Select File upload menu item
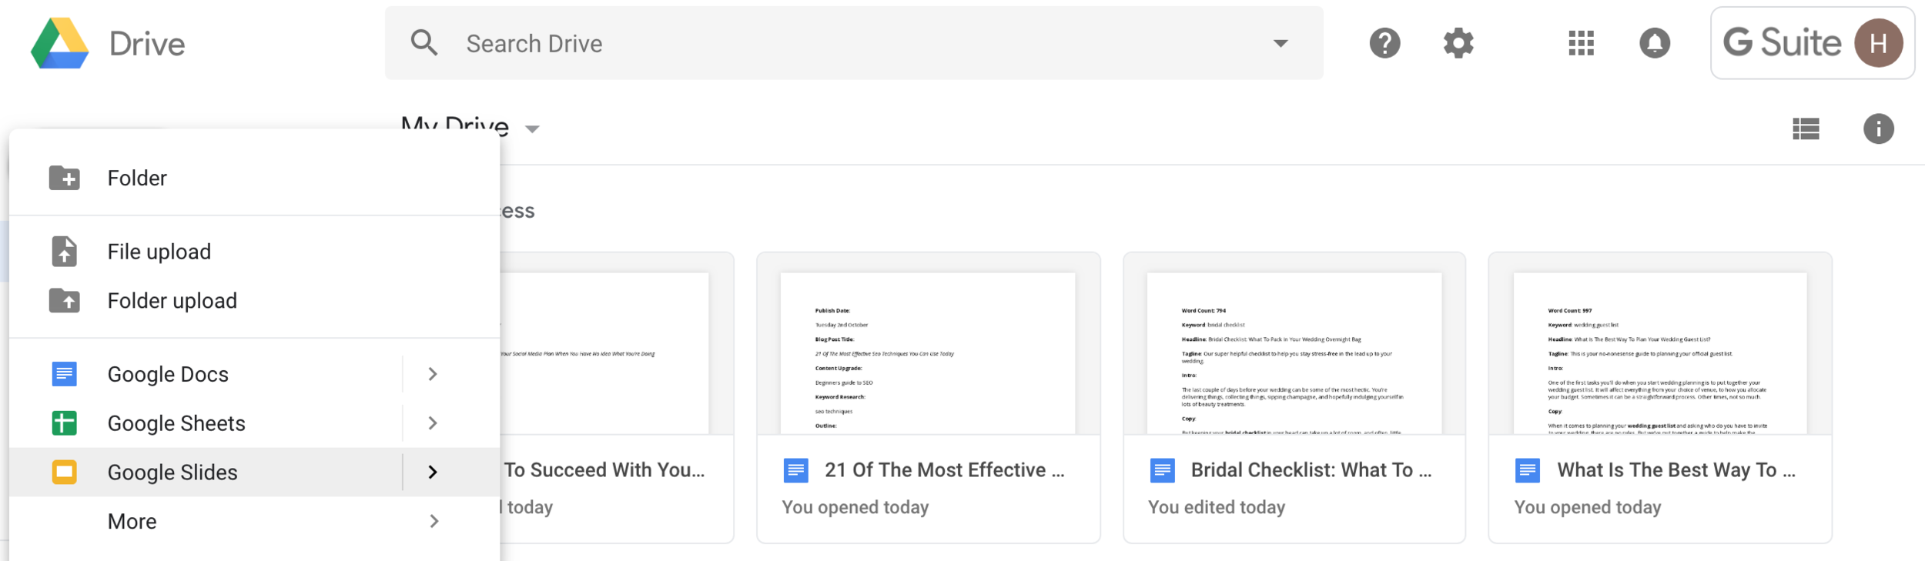This screenshot has height=561, width=1925. pyautogui.click(x=254, y=252)
